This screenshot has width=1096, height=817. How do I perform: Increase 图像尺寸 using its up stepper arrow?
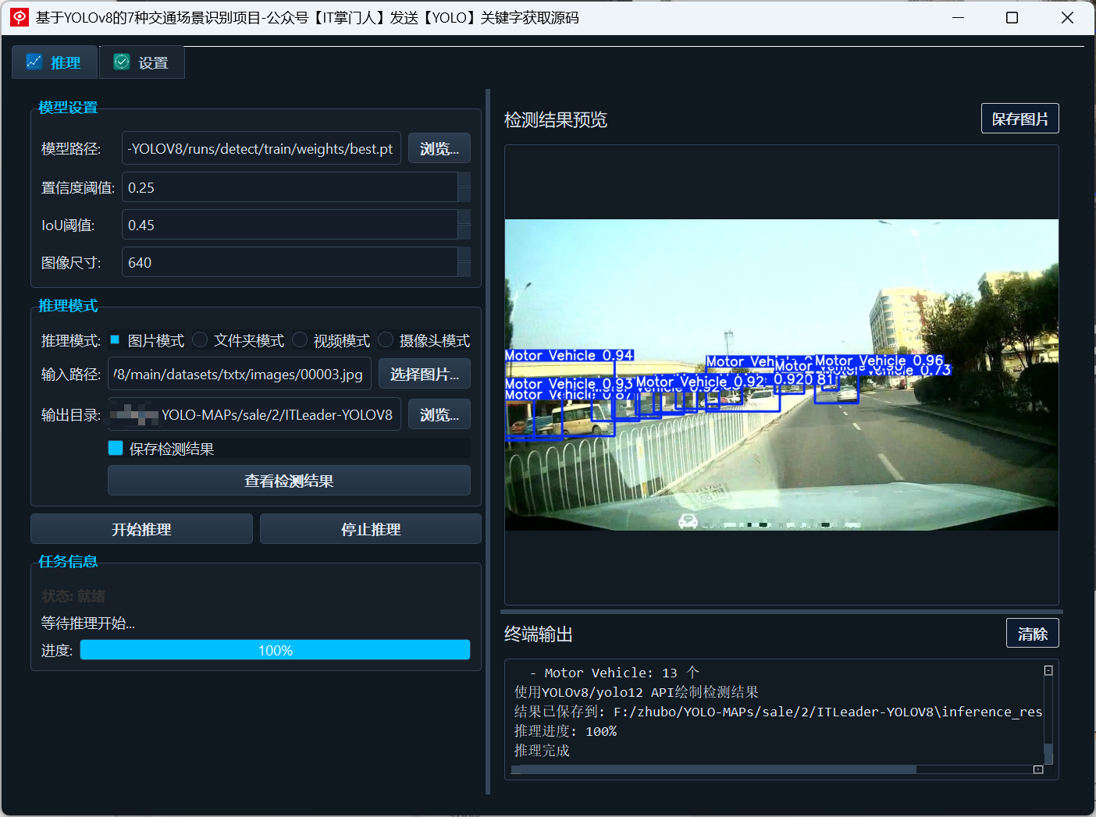[x=465, y=254]
